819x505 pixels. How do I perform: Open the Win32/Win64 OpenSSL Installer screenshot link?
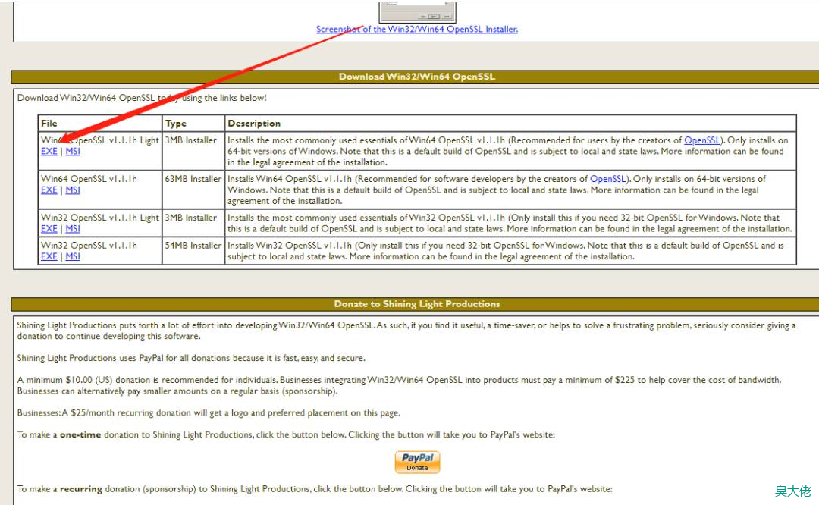pyautogui.click(x=417, y=30)
